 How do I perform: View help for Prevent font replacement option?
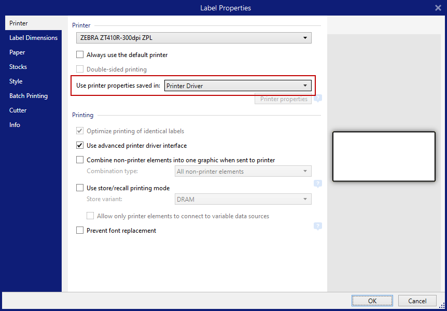[x=318, y=227]
